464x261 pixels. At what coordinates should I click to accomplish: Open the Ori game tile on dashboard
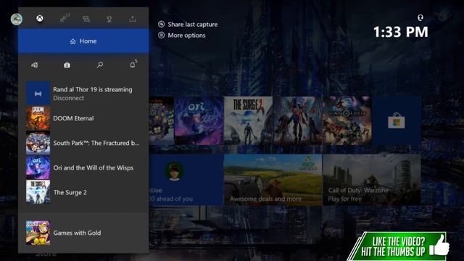199,121
